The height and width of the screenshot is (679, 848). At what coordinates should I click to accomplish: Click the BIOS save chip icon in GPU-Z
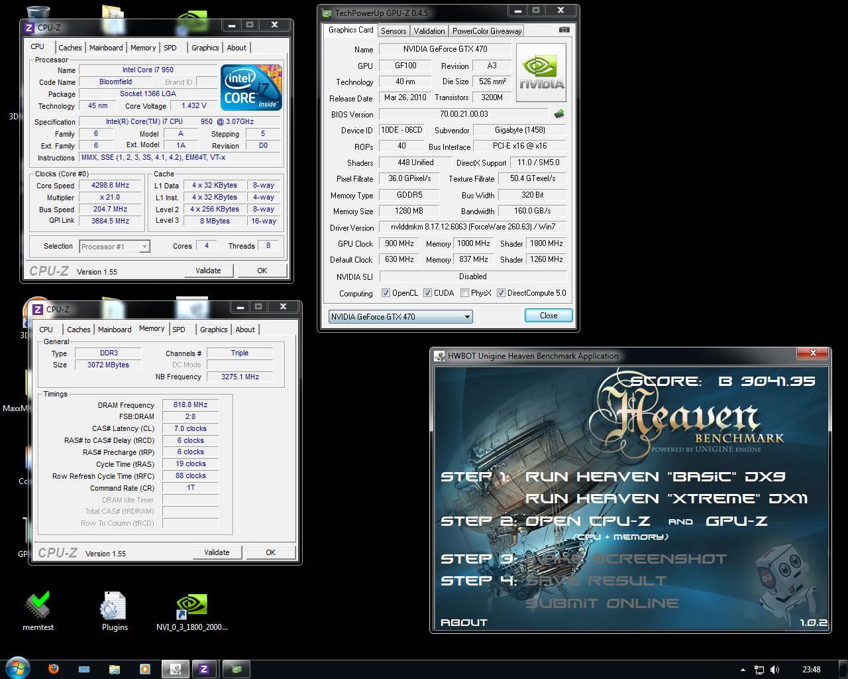pos(559,114)
